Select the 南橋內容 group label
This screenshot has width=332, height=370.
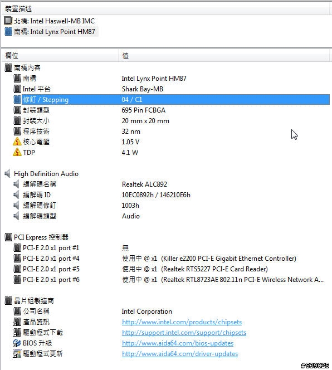[x=27, y=68]
